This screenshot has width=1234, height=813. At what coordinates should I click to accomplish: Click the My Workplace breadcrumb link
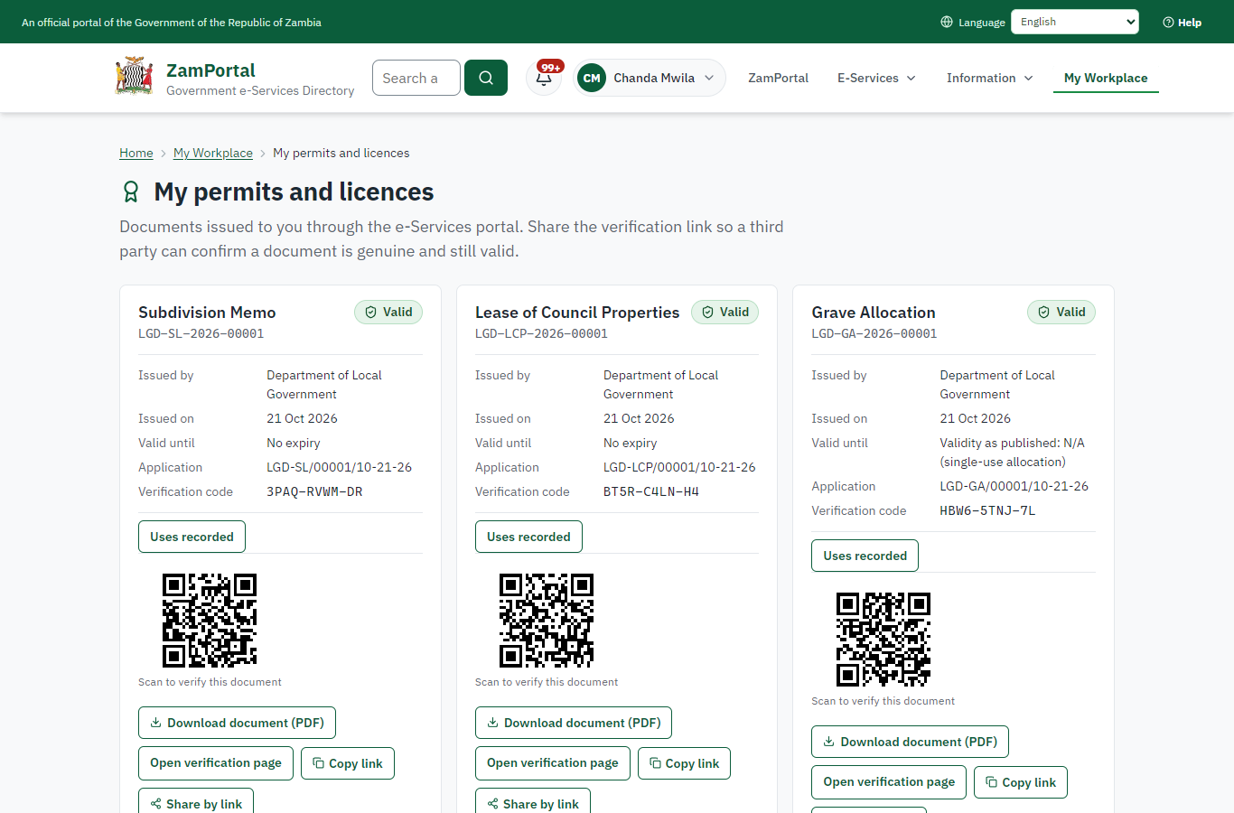click(213, 153)
